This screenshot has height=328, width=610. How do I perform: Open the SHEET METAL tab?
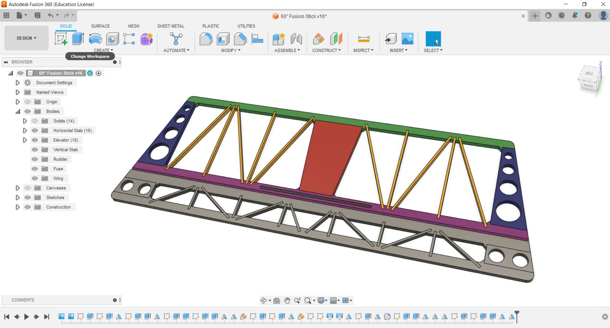171,26
